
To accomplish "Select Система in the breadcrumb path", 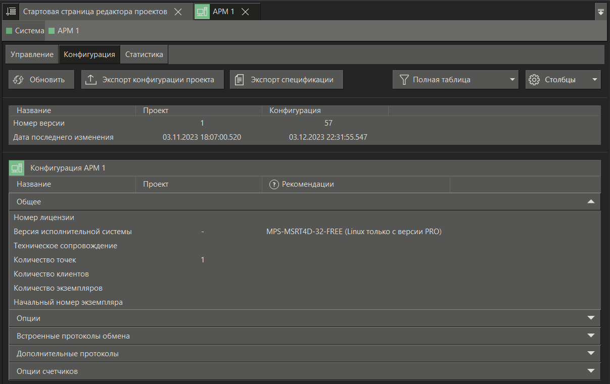I will [x=25, y=31].
